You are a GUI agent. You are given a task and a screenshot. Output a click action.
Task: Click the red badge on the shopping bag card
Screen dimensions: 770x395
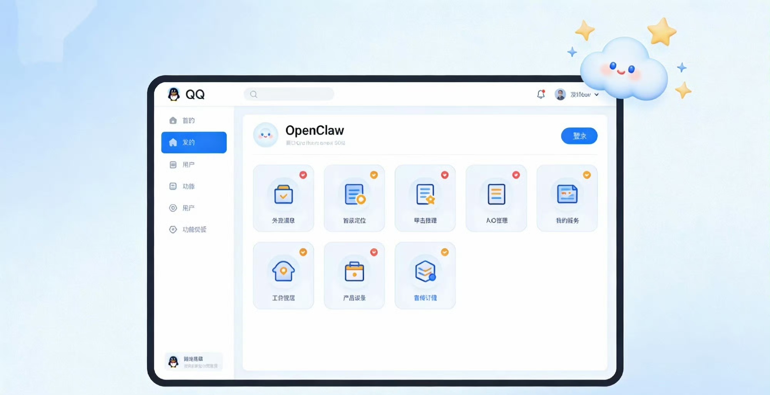[303, 175]
